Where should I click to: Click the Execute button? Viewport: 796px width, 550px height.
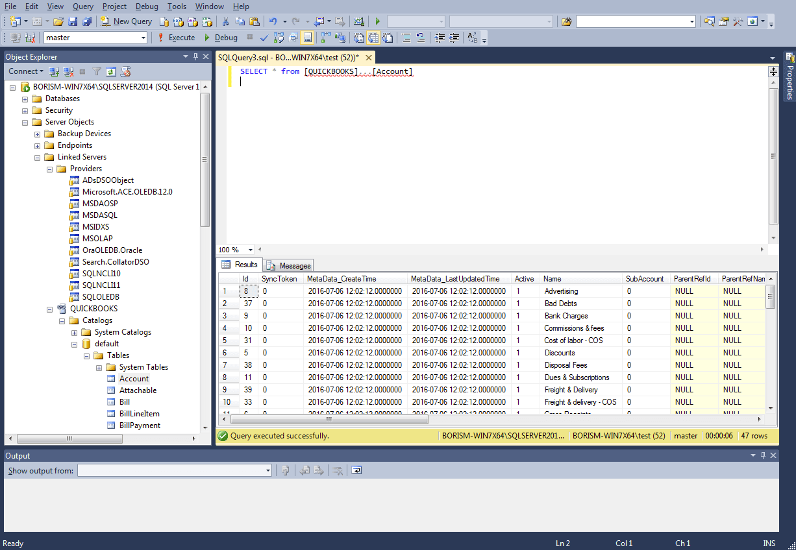coord(176,38)
